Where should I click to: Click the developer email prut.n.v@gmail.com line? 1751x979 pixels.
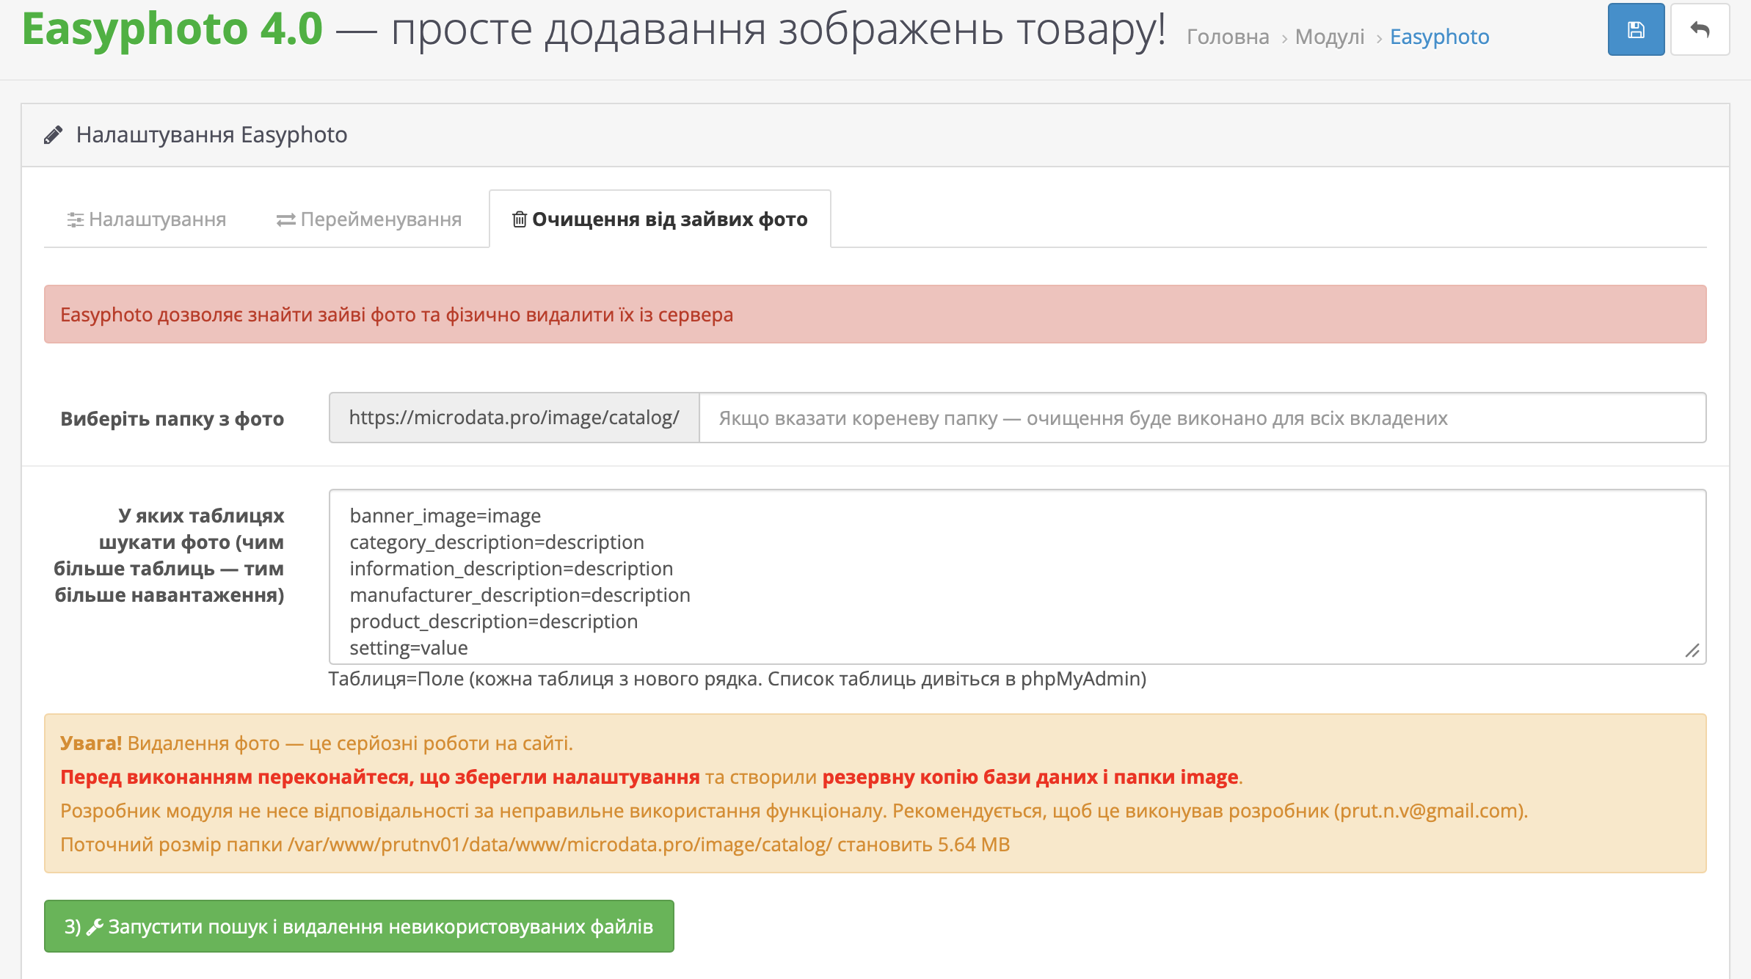[x=794, y=811]
